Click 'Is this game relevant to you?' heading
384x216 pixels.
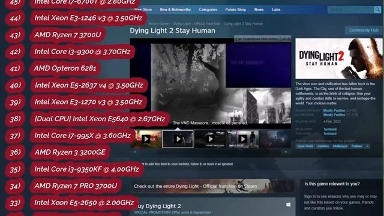click(x=332, y=184)
